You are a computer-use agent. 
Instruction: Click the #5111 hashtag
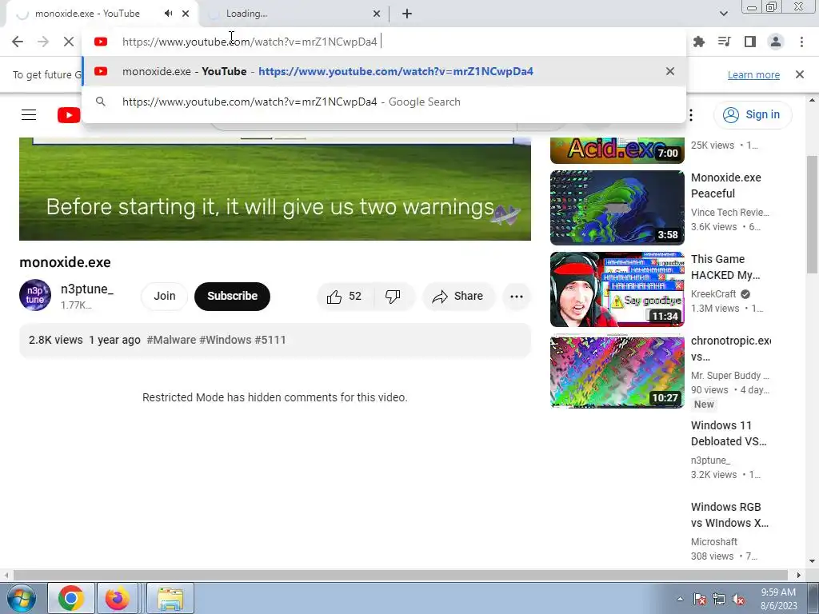270,340
